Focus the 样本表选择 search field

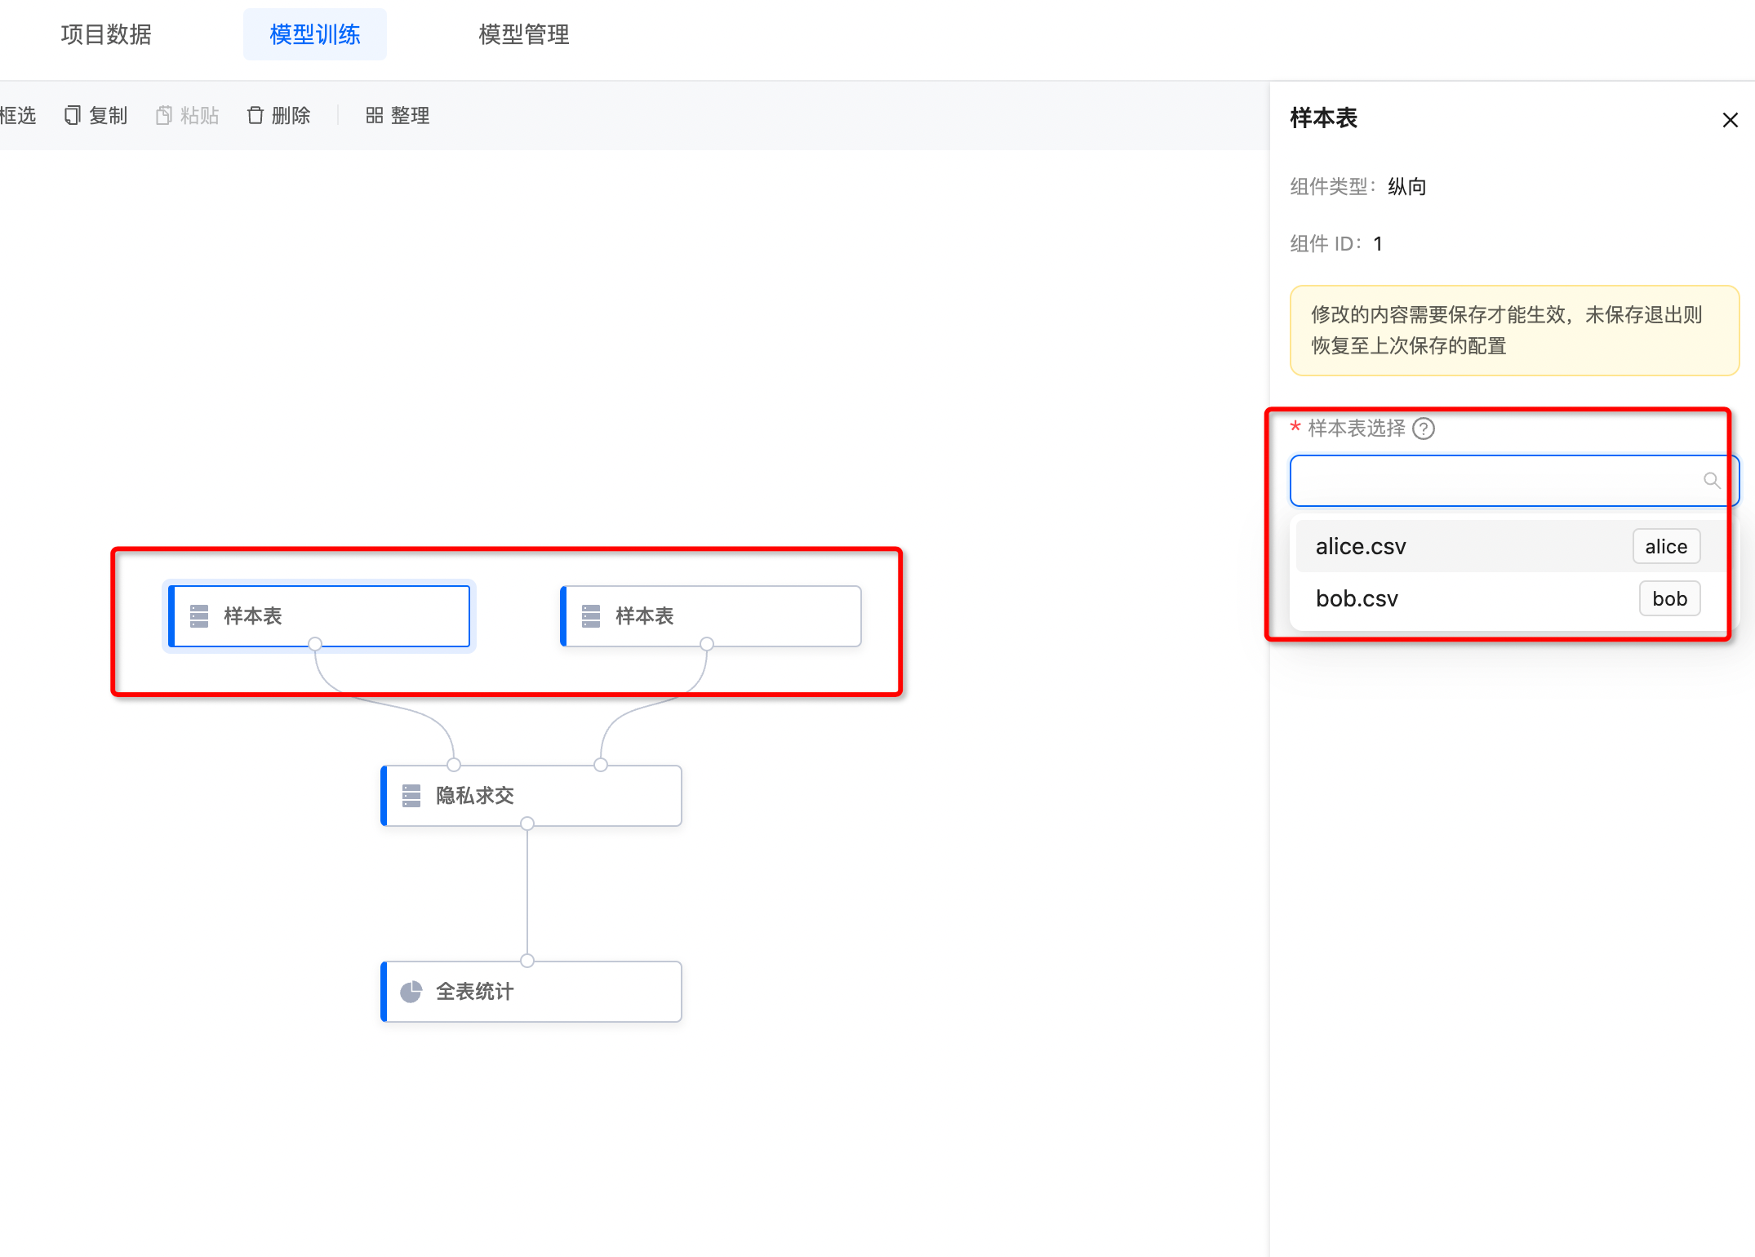[x=1514, y=481]
